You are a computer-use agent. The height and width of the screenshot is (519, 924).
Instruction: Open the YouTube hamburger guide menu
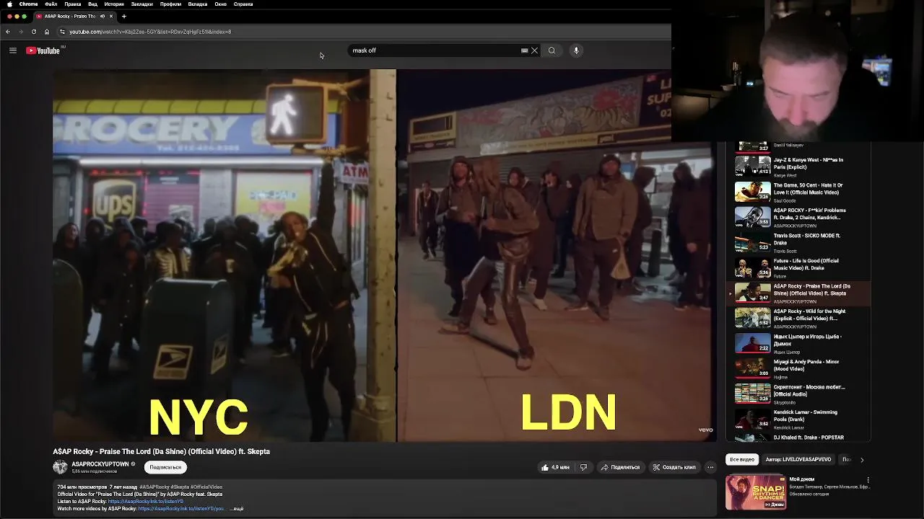[x=13, y=50]
